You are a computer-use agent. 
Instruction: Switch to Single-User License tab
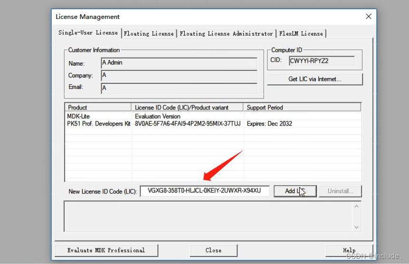coord(88,33)
